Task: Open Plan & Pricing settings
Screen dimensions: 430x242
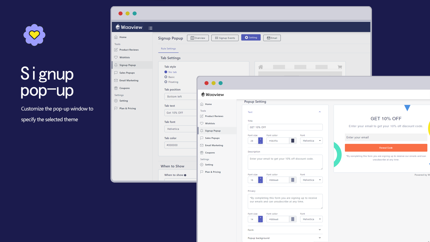Action: pyautogui.click(x=213, y=172)
